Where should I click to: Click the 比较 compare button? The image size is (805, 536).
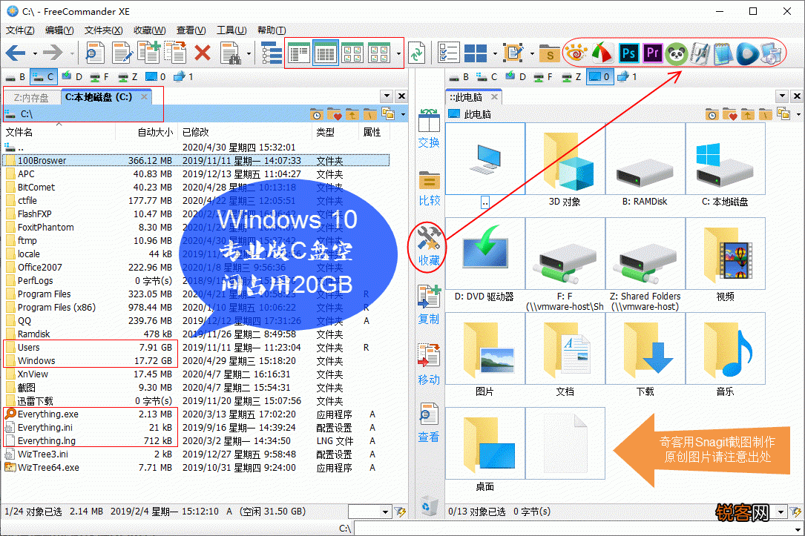pos(429,188)
